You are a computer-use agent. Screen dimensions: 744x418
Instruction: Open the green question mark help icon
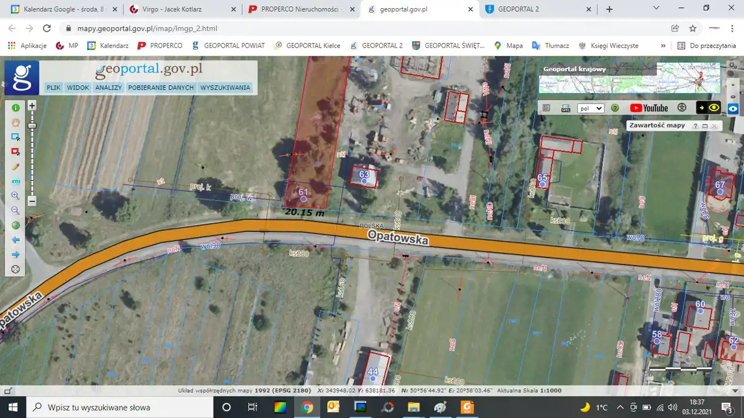coord(615,108)
